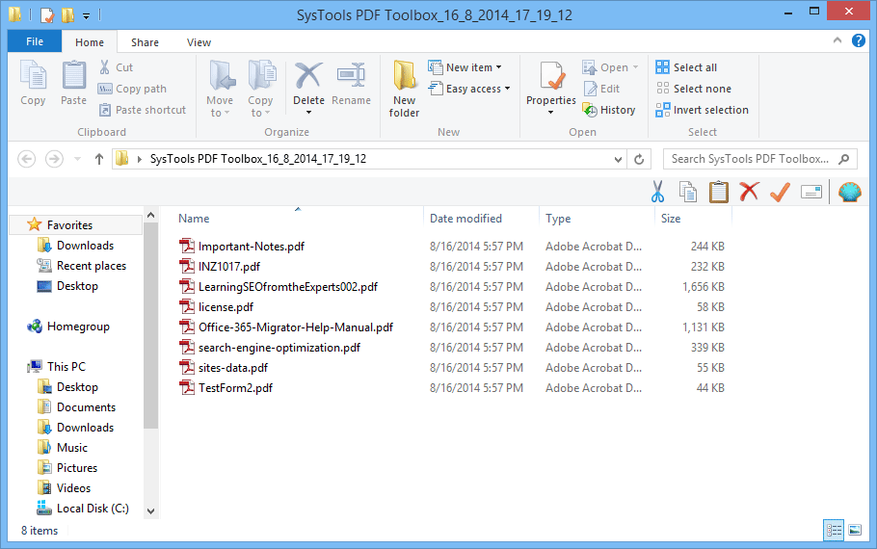Image resolution: width=877 pixels, height=549 pixels.
Task: Open the File tab
Action: tap(35, 41)
